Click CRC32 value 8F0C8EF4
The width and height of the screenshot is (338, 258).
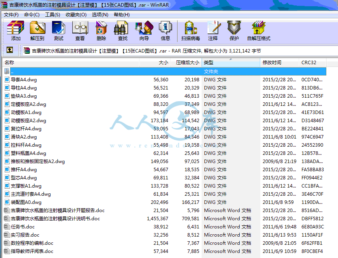click(312, 251)
